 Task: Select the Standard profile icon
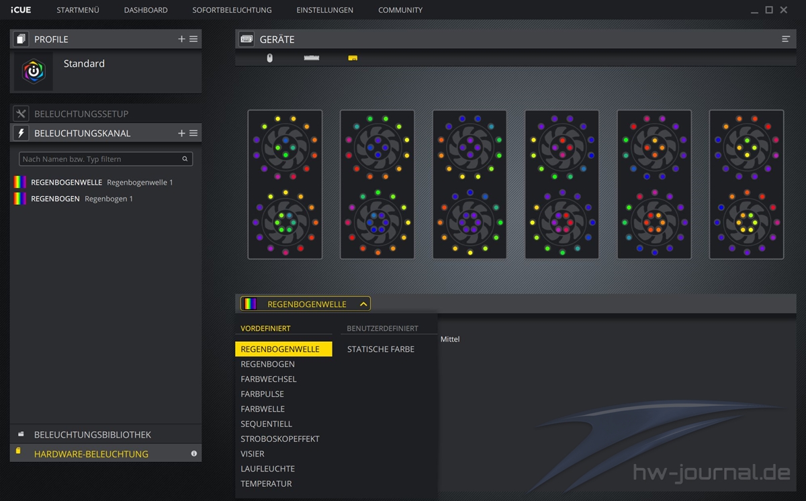point(33,71)
